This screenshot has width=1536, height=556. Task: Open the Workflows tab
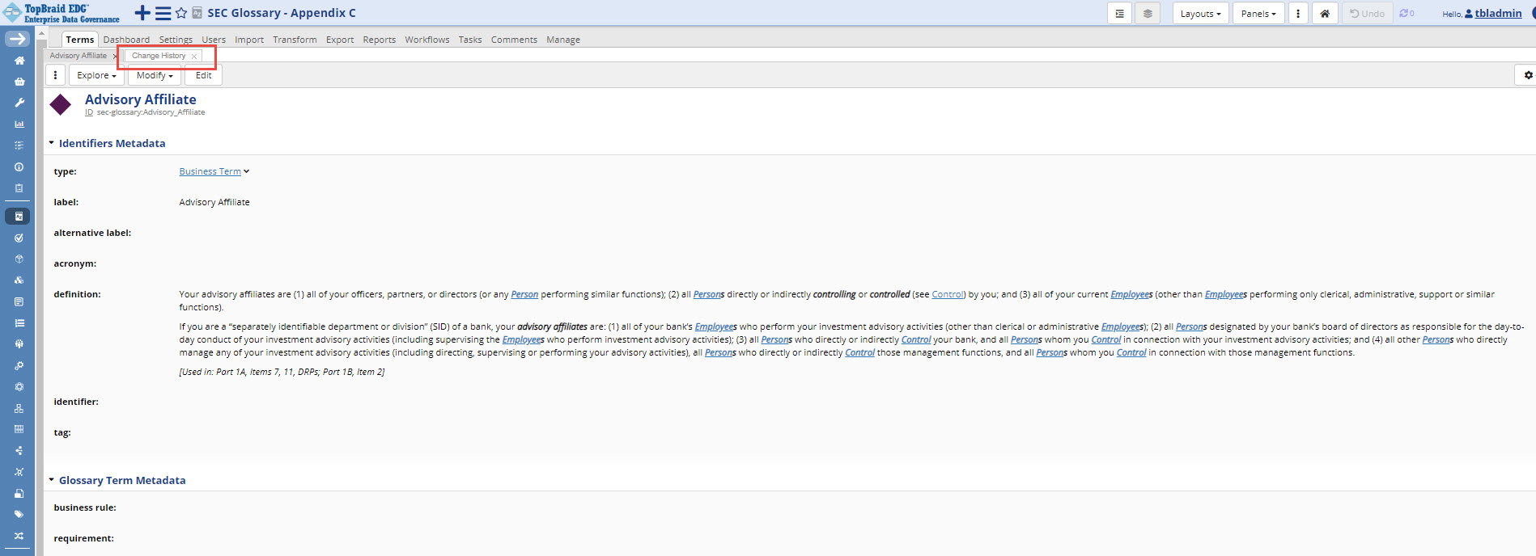coord(427,40)
